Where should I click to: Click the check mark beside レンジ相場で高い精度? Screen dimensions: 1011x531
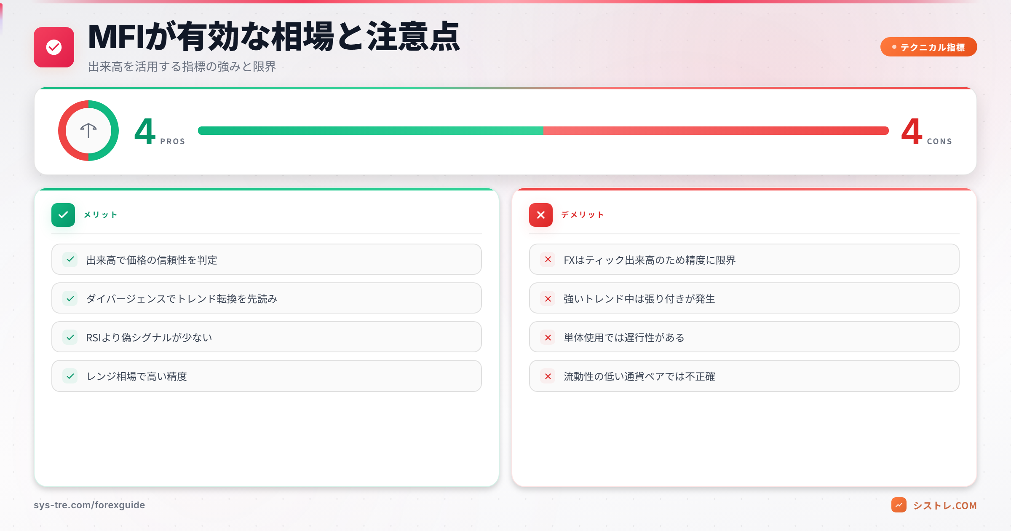(70, 376)
